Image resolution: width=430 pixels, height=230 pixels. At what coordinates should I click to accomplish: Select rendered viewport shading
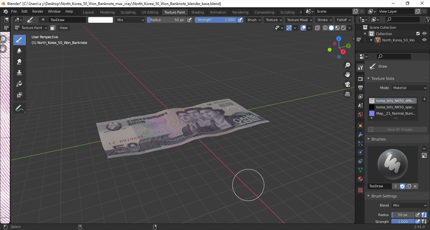[x=343, y=28]
